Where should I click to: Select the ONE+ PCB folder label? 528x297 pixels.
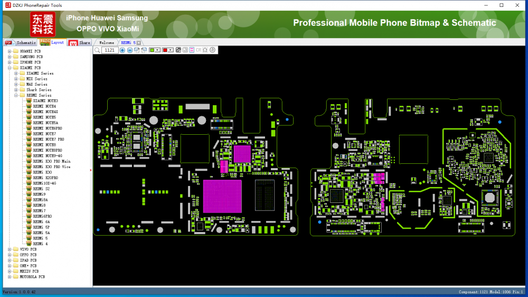pyautogui.click(x=28, y=266)
